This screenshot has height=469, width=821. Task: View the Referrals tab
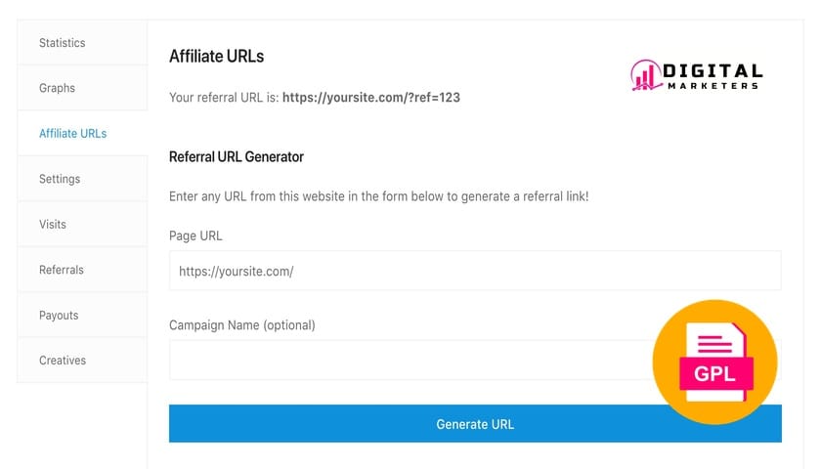point(62,270)
